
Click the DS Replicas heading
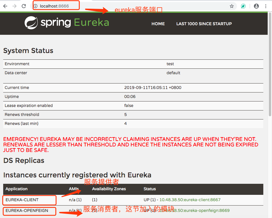[23, 160]
